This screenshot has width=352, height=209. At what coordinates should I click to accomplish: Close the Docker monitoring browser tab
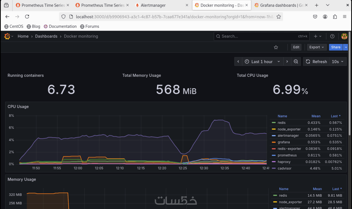pyautogui.click(x=247, y=5)
